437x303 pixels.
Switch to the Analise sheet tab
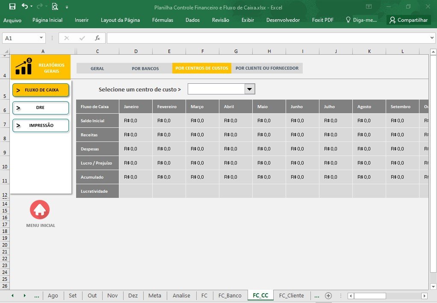click(x=181, y=295)
